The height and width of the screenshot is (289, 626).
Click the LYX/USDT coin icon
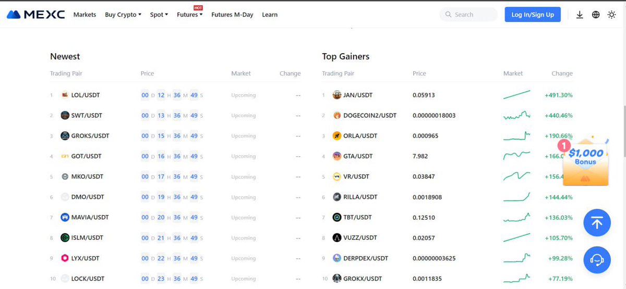coord(65,258)
